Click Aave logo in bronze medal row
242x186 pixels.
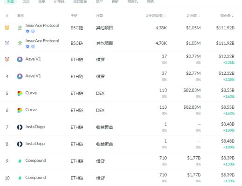click(x=20, y=60)
